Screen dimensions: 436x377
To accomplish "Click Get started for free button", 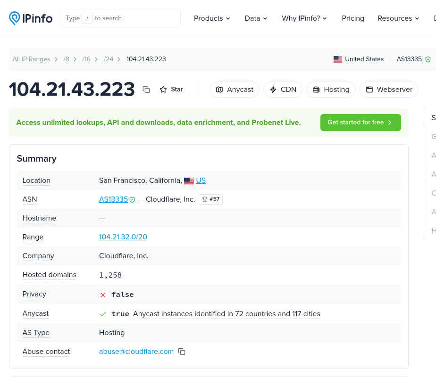I will 361,123.
